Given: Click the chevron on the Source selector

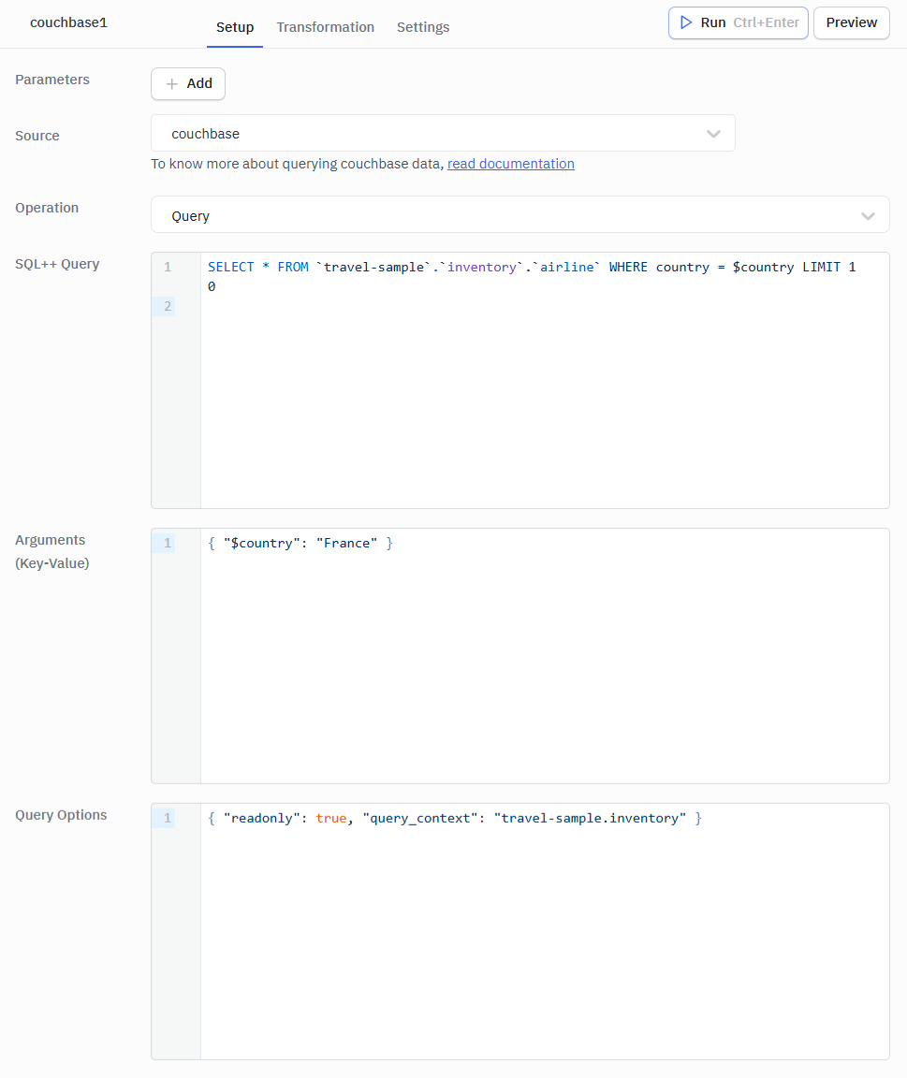Looking at the screenshot, I should (713, 133).
